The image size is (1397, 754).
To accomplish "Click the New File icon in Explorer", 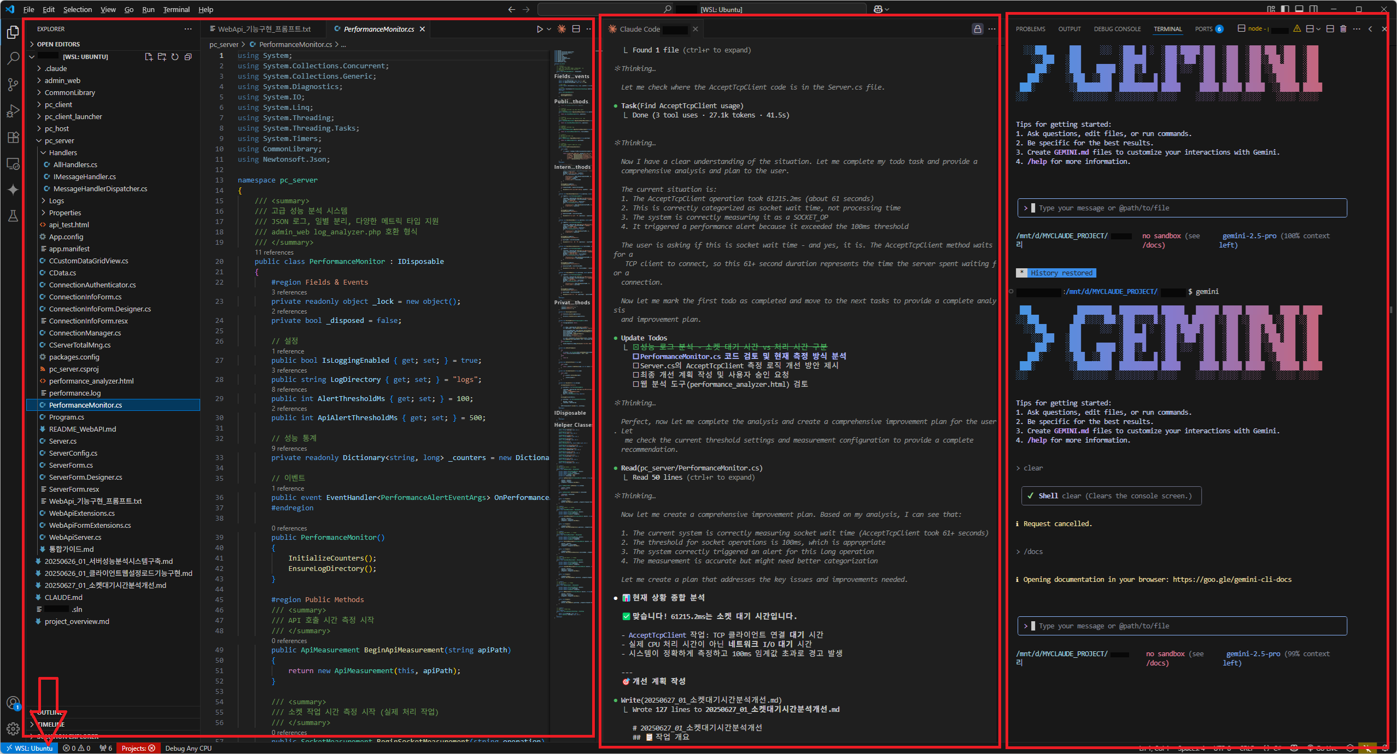I will pos(149,57).
